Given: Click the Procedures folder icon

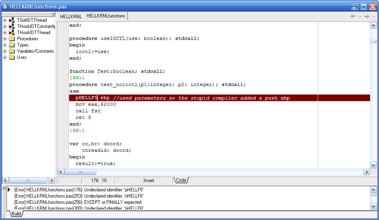Looking at the screenshot, I should click(x=12, y=39).
